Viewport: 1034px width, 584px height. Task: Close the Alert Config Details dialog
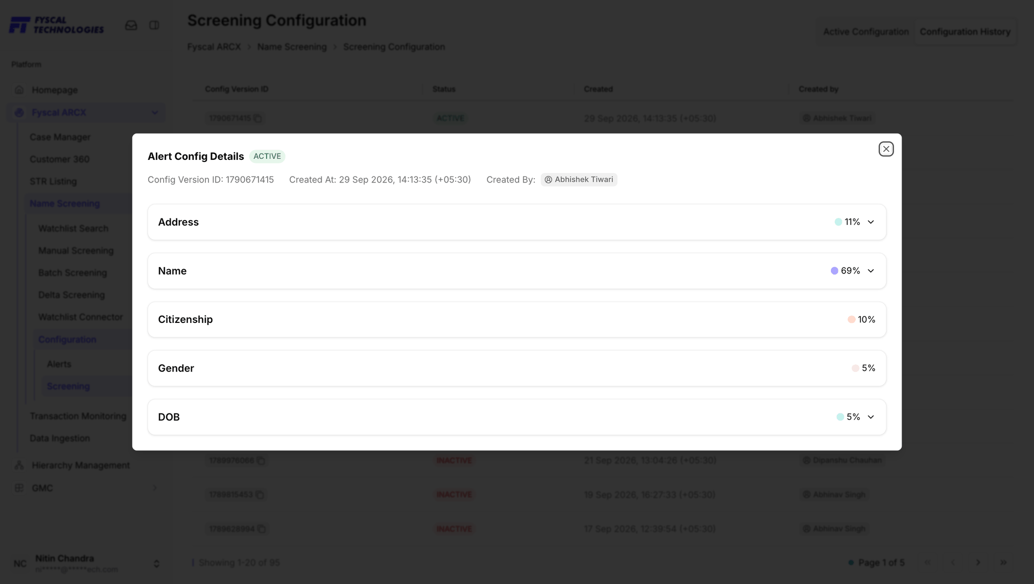point(886,149)
